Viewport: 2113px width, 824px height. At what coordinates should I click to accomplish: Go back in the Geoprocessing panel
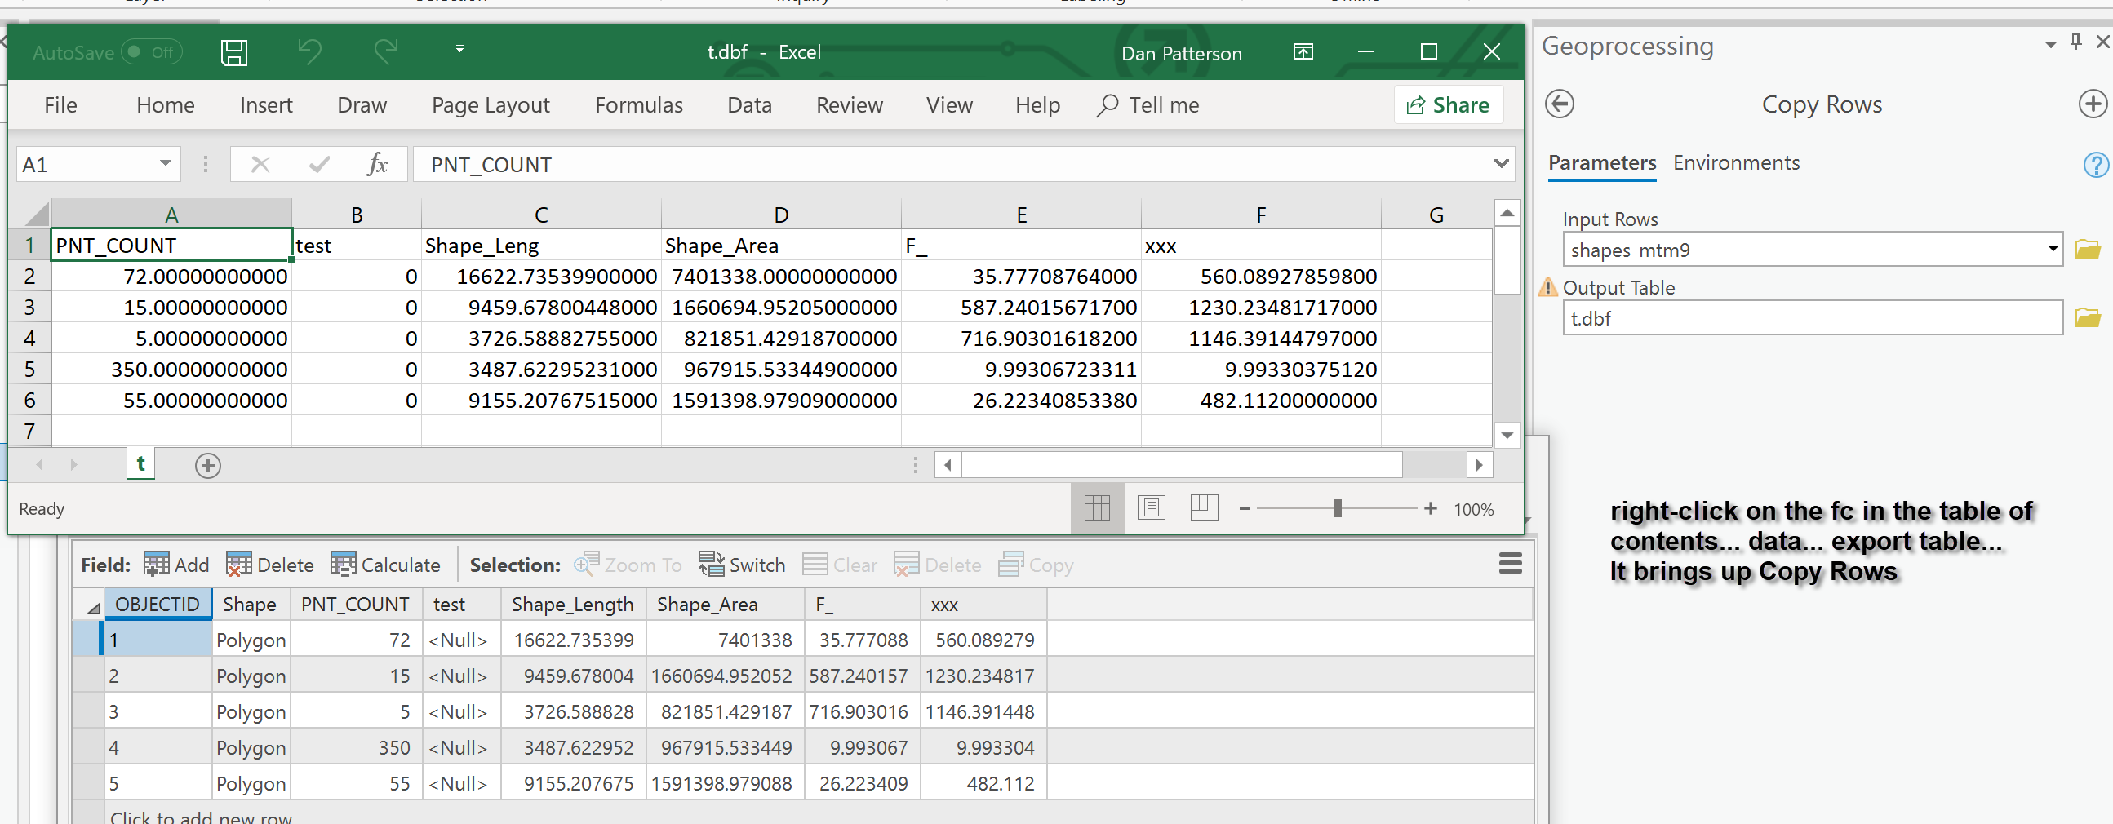coord(1560,104)
